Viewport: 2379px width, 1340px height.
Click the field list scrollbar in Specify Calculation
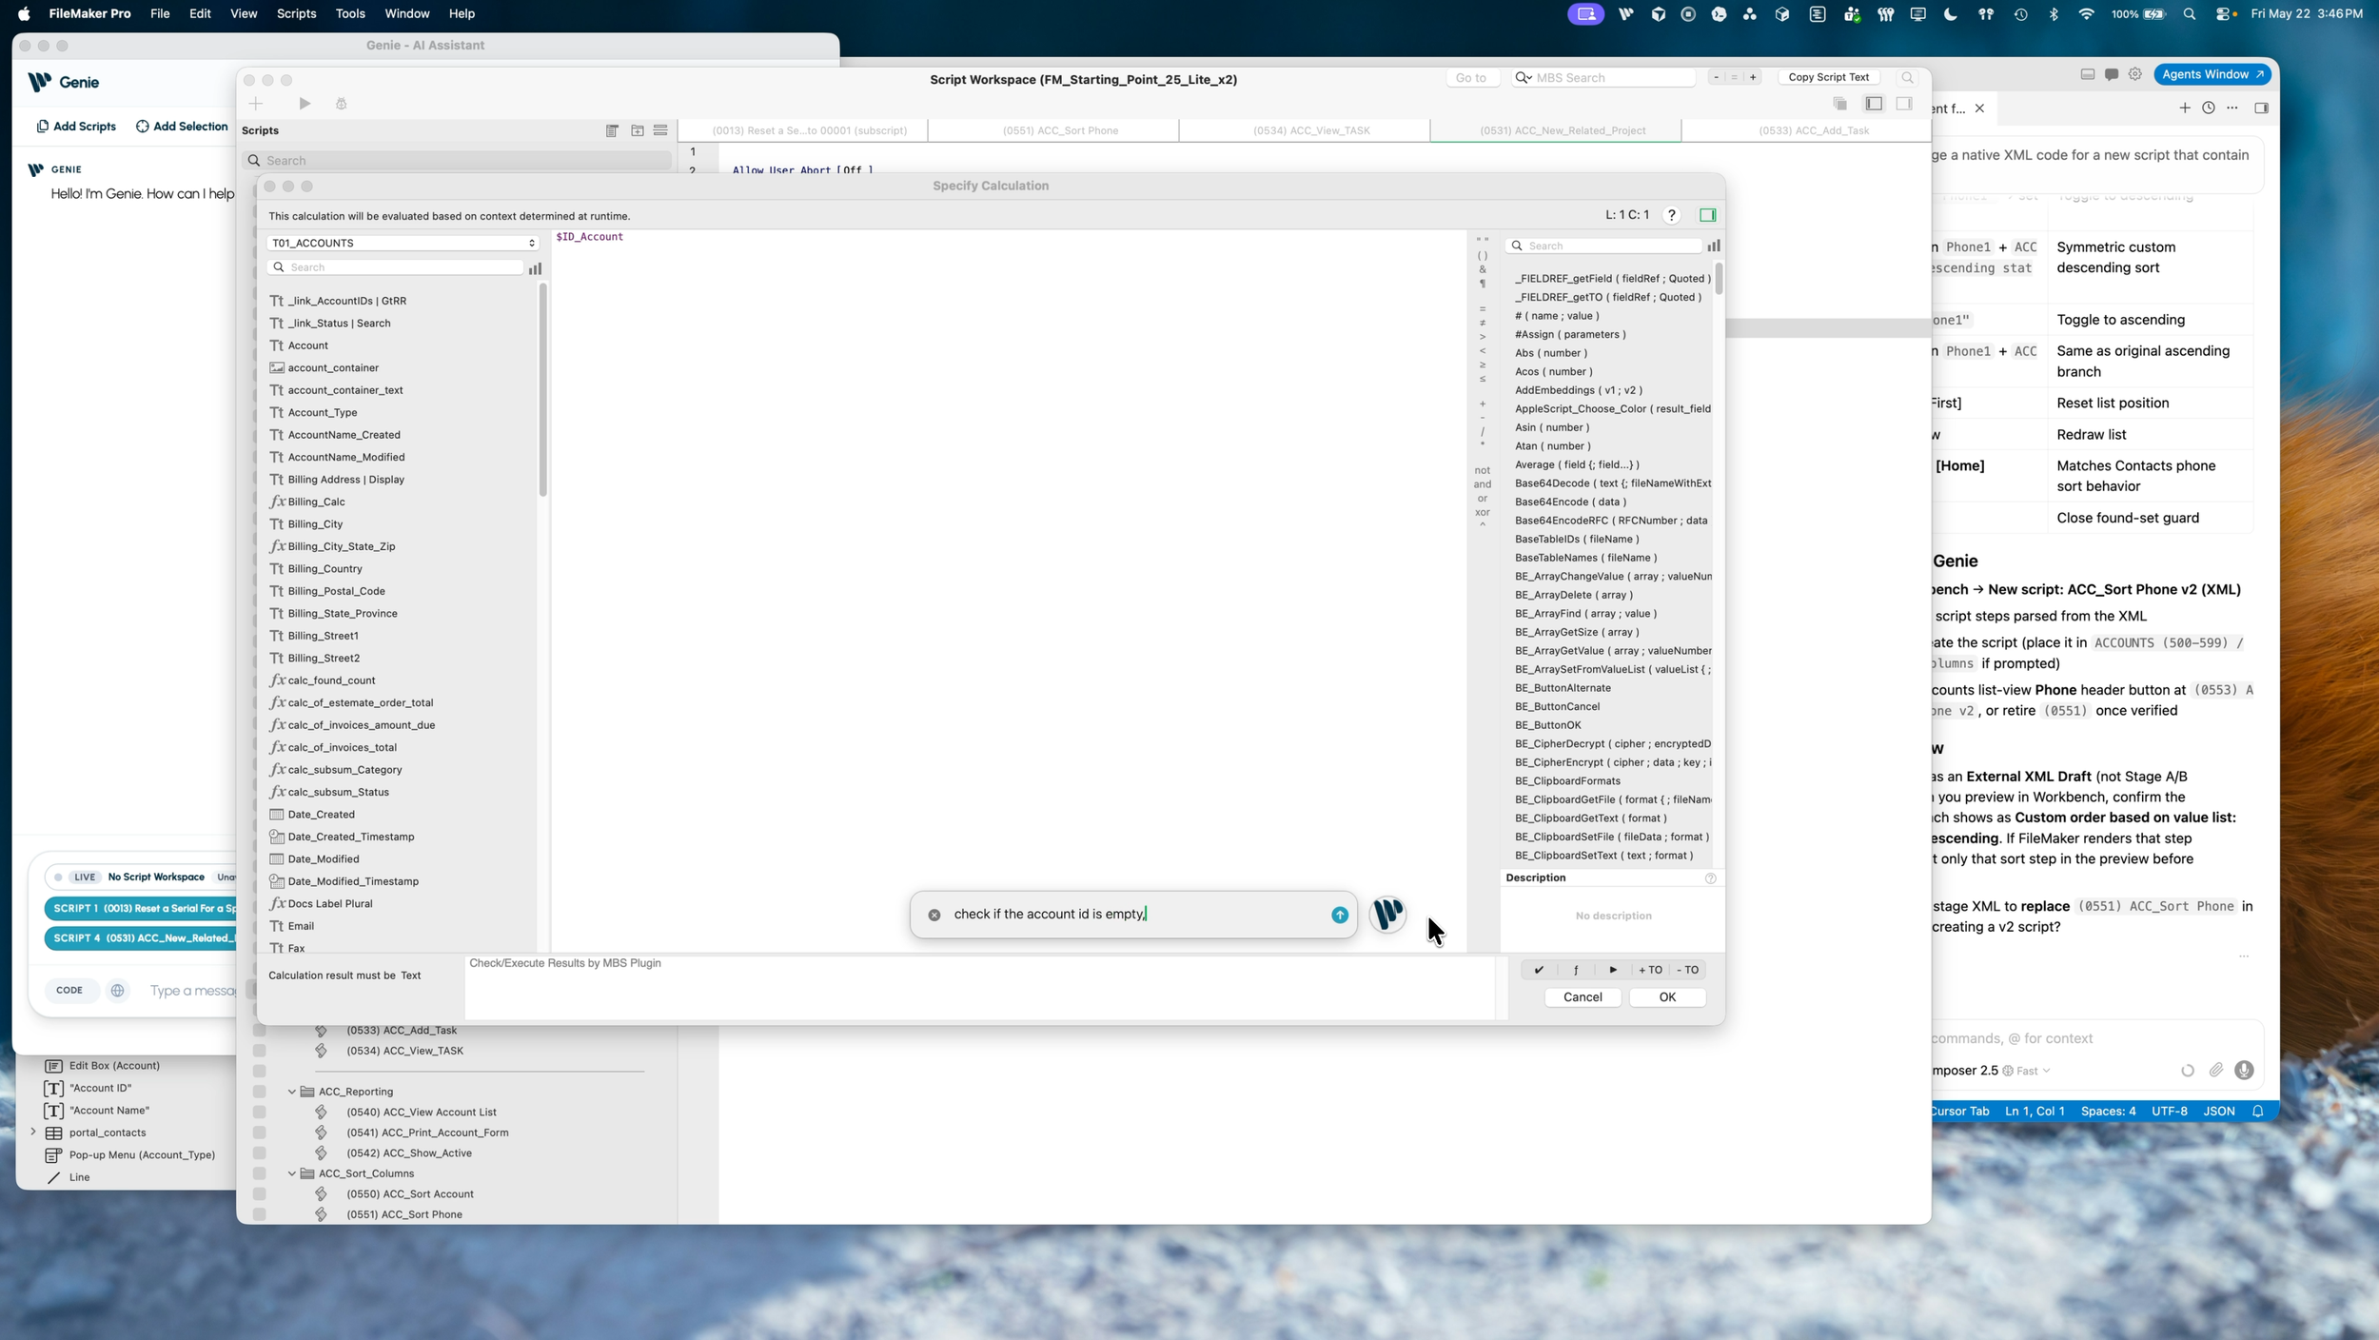click(x=542, y=390)
